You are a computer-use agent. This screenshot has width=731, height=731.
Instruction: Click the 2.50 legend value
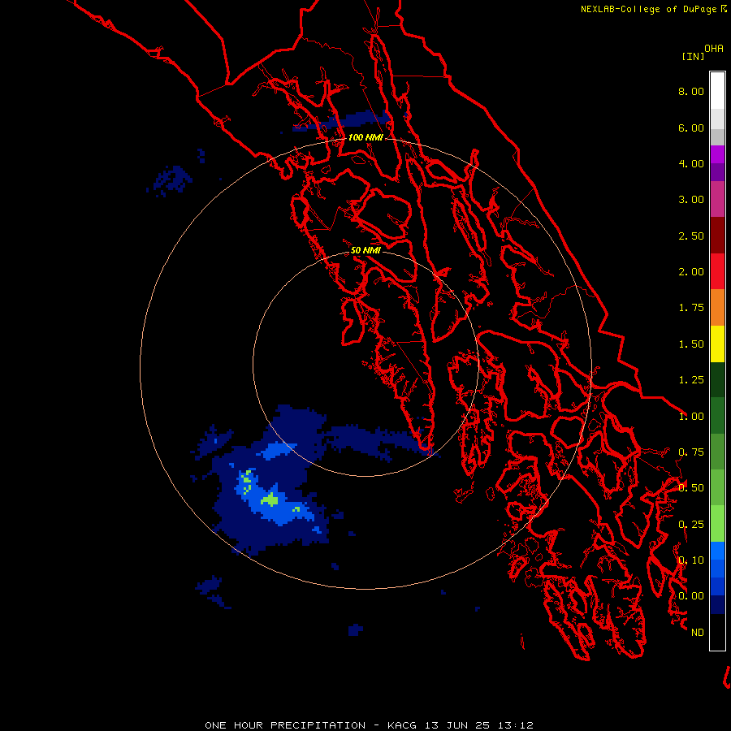tap(691, 236)
